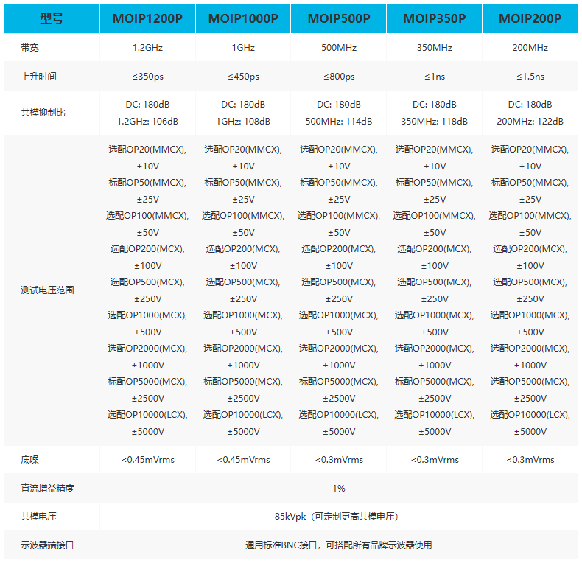
Task: Click the 1.2GHz bandwidth cell
Action: (147, 48)
